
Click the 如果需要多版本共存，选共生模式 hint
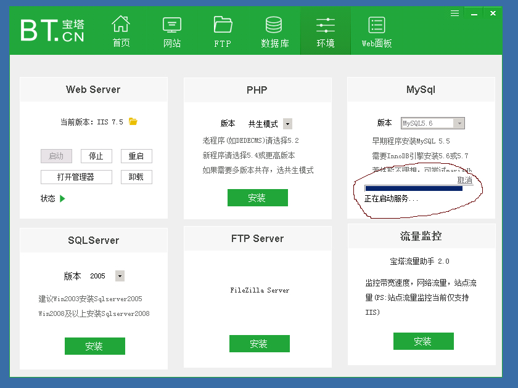click(x=258, y=170)
